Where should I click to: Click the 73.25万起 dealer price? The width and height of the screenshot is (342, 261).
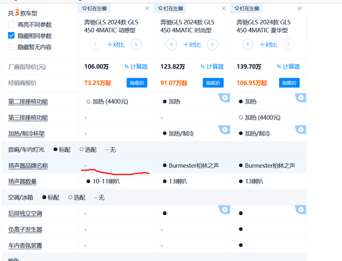click(x=98, y=83)
